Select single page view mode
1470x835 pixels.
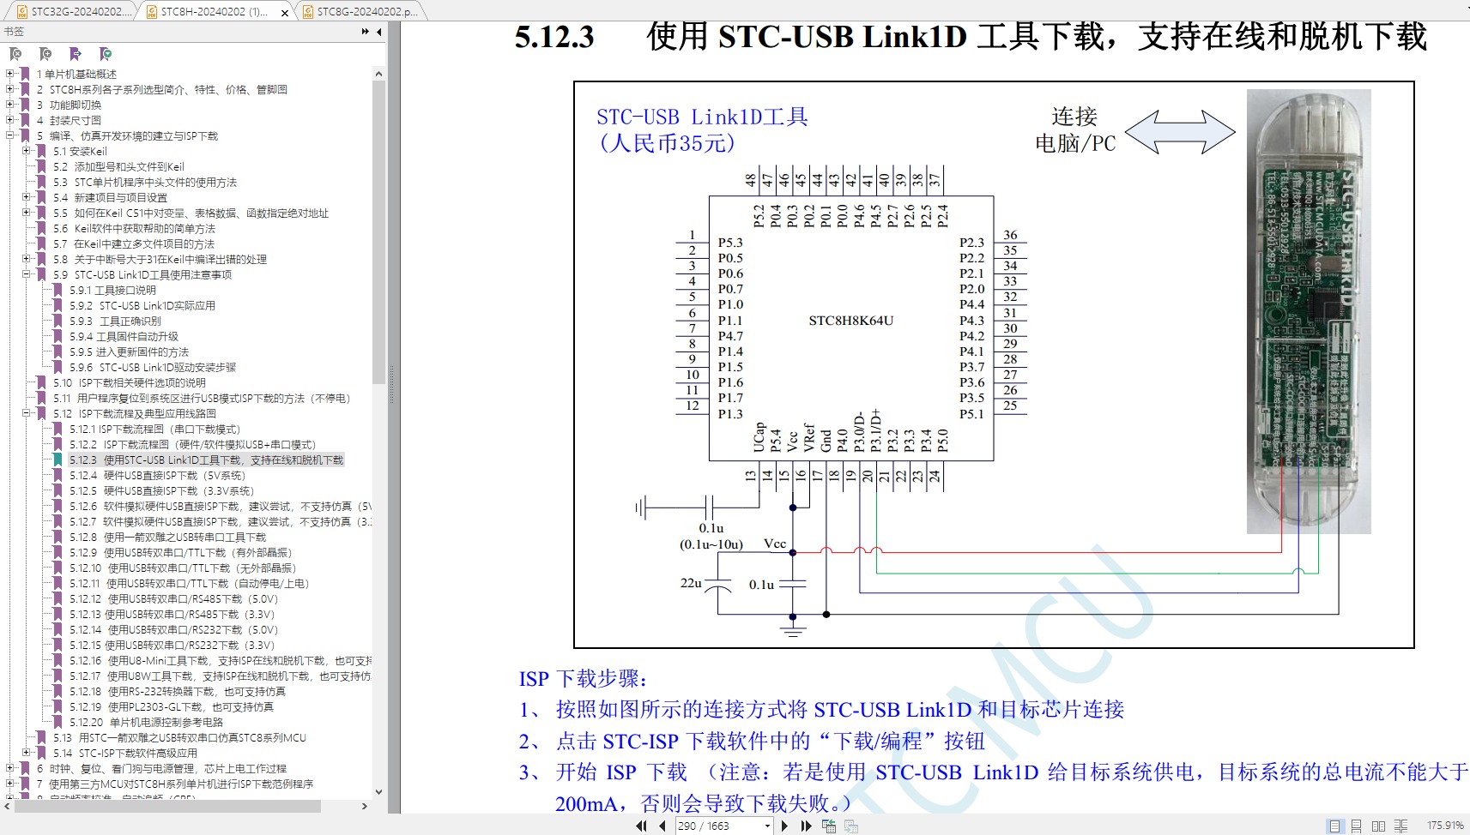(1334, 826)
